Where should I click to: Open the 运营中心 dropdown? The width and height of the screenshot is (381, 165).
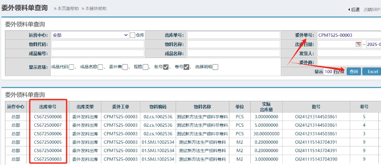[90, 35]
